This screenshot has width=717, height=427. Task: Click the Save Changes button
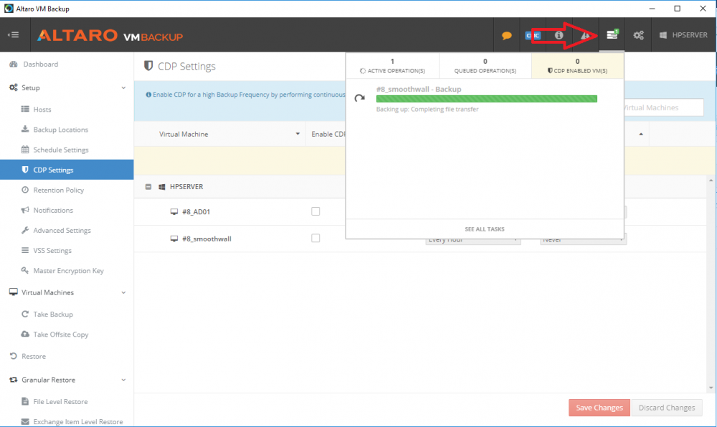[599, 408]
